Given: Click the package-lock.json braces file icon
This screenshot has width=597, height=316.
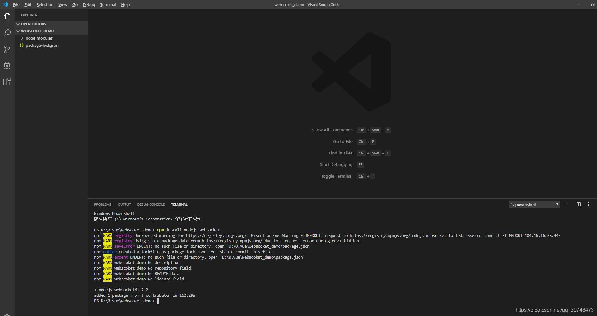Looking at the screenshot, I should pos(22,45).
